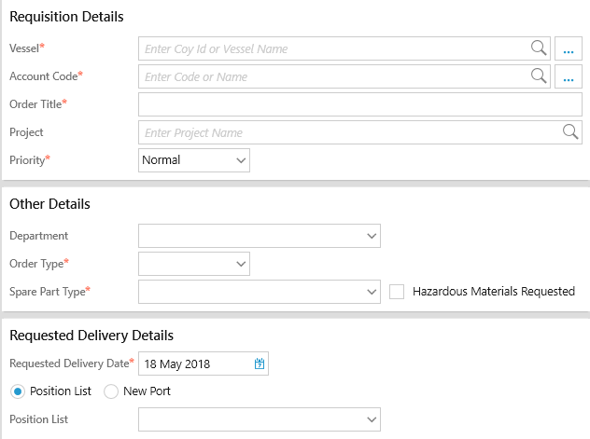Choose the New Port radio option
Viewport: 590px width, 439px height.
click(111, 391)
